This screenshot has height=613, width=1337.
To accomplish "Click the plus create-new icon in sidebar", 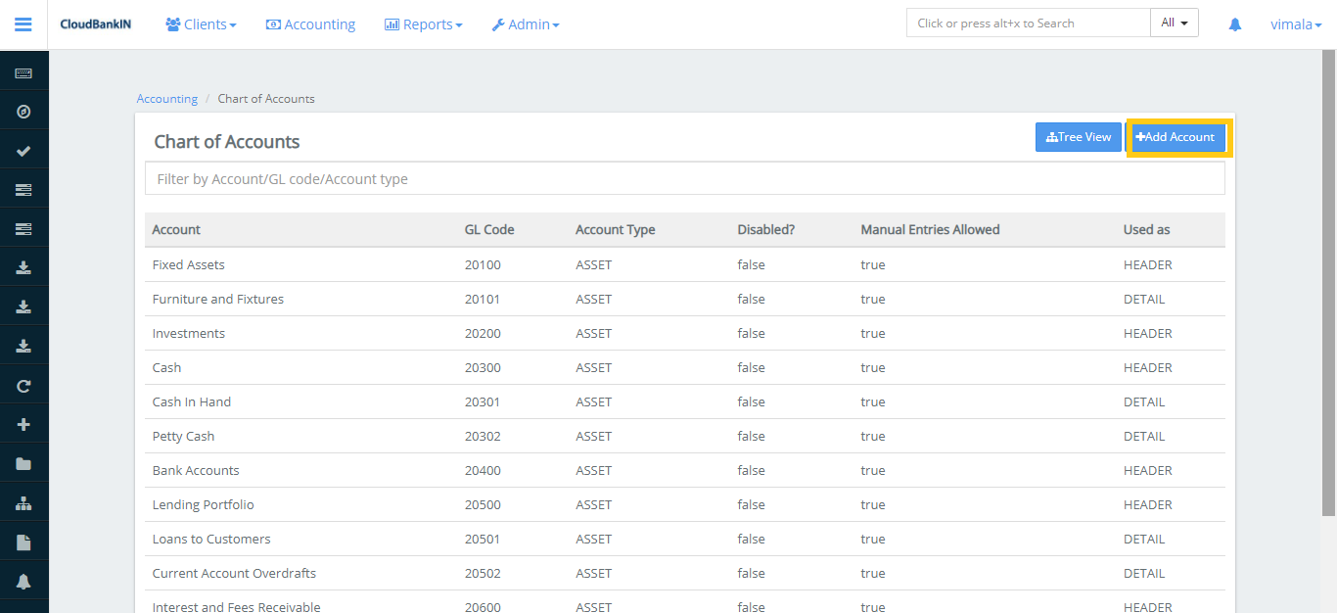I will (23, 423).
